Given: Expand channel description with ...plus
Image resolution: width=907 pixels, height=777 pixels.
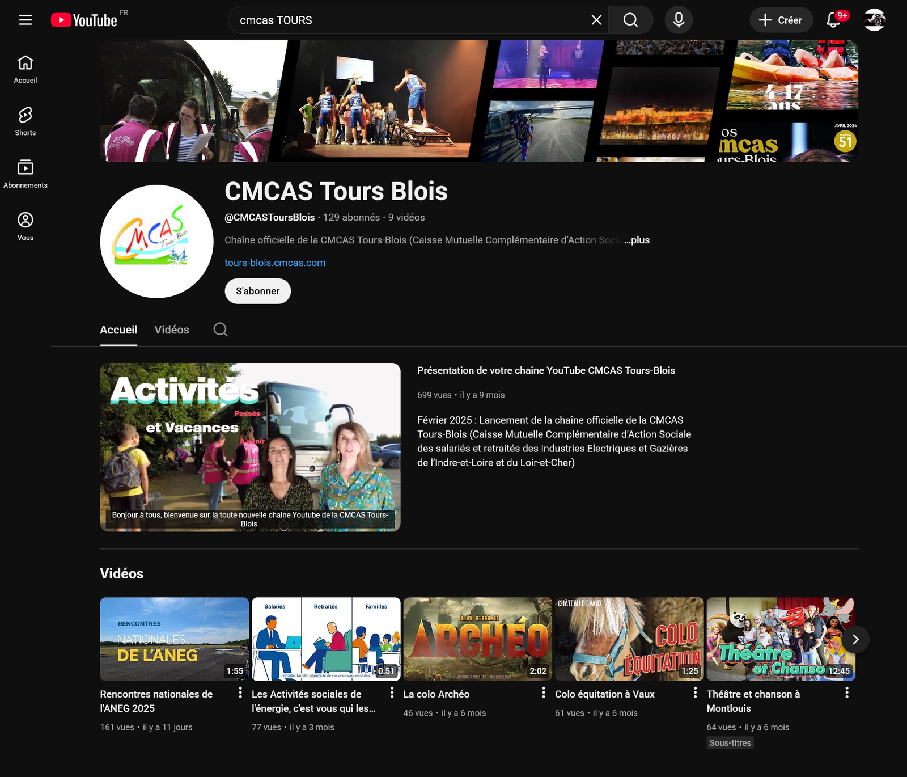Looking at the screenshot, I should coord(637,240).
